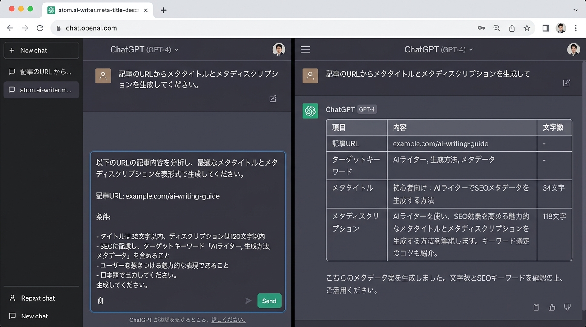Click edit icon on right pane message

566,83
